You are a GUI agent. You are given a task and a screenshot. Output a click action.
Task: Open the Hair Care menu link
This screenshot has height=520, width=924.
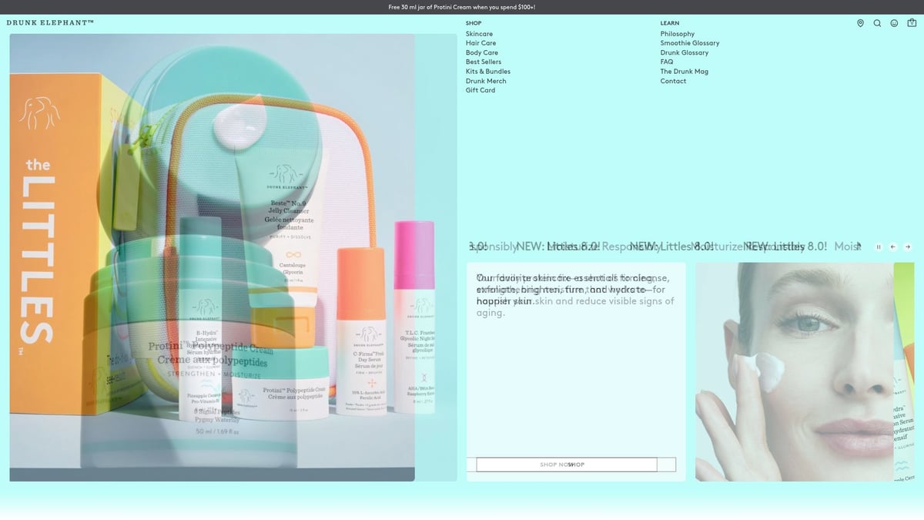click(x=481, y=43)
